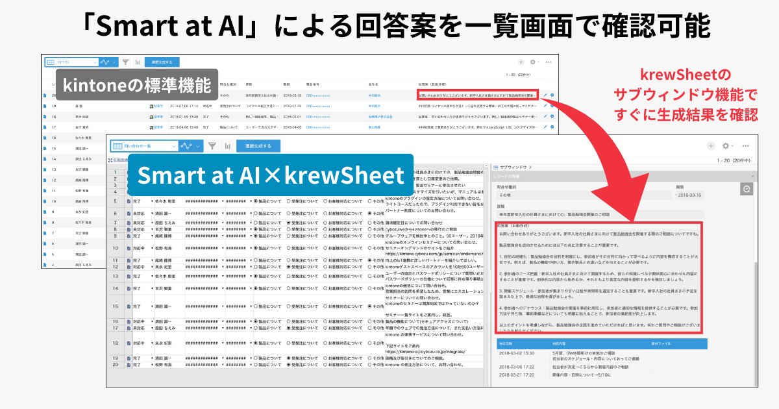The height and width of the screenshot is (409, 779).
Task: Open the record icon in krewSheet row 5
Action: (129, 201)
